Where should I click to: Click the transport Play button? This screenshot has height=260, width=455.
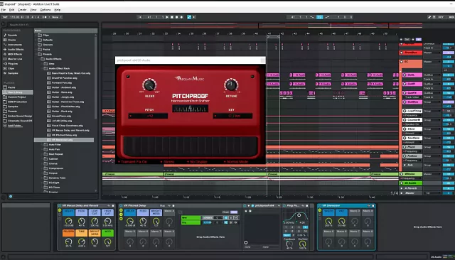(167, 17)
